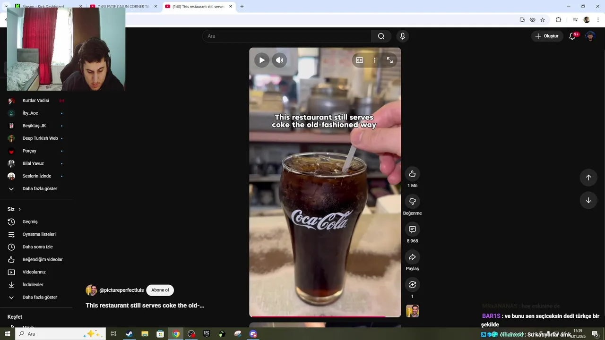Viewport: 605px width, 340px height.
Task: Open YouTube notifications bell
Action: pos(572,36)
